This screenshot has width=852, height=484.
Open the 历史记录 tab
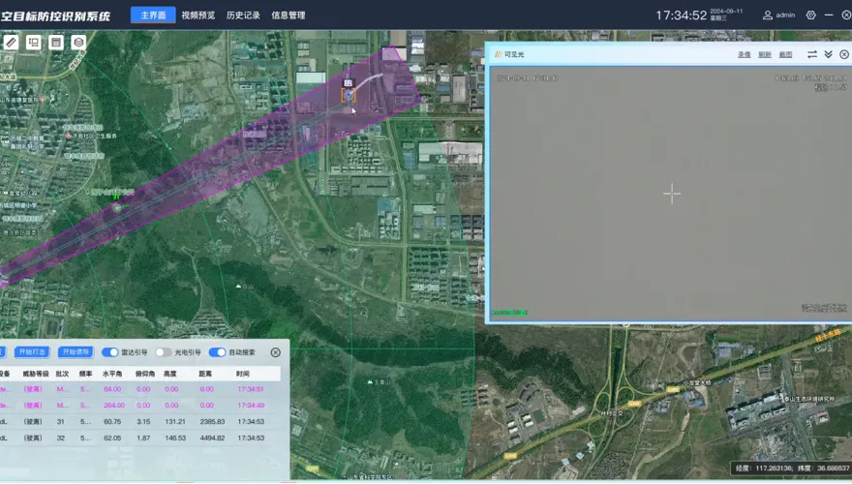[x=243, y=15]
